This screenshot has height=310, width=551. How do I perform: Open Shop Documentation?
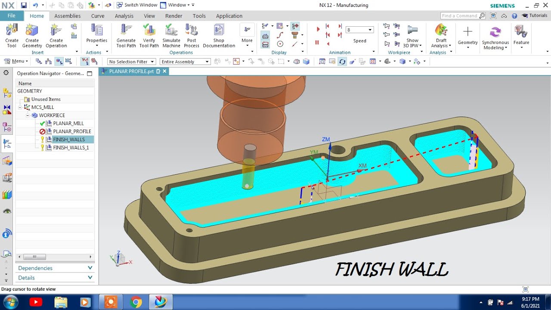tap(219, 35)
